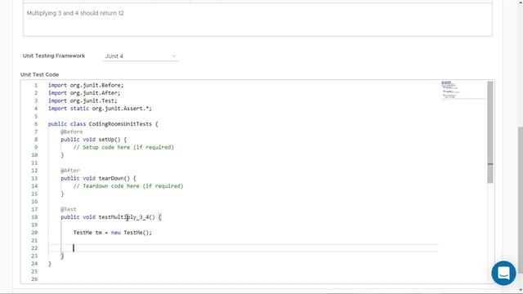Click the 'public void setUp()' line
The width and height of the screenshot is (523, 294).
coord(93,140)
